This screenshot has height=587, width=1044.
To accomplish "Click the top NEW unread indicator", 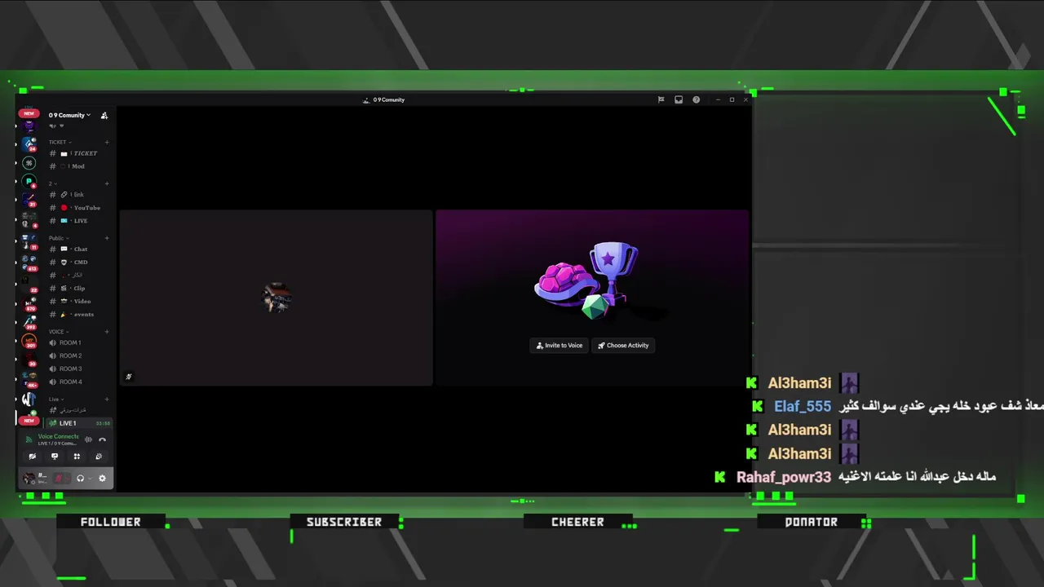I will pos(29,113).
